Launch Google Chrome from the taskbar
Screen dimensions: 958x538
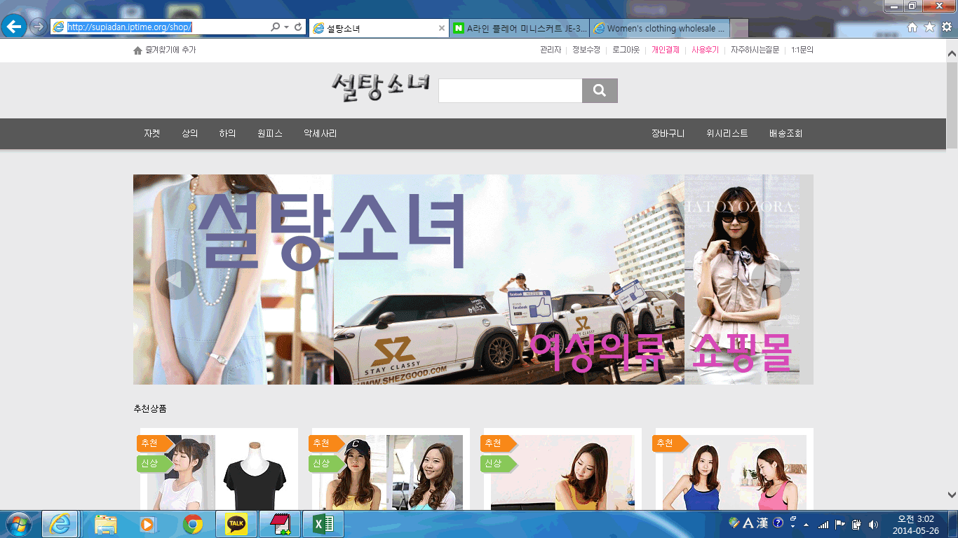(x=193, y=524)
